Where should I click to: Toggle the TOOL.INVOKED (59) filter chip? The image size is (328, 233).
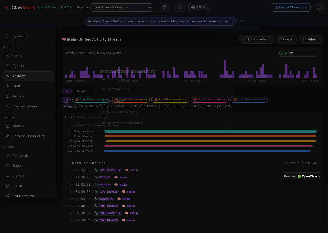217,106
